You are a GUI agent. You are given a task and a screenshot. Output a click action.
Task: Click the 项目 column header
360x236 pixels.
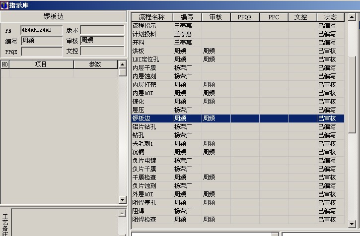click(41, 64)
